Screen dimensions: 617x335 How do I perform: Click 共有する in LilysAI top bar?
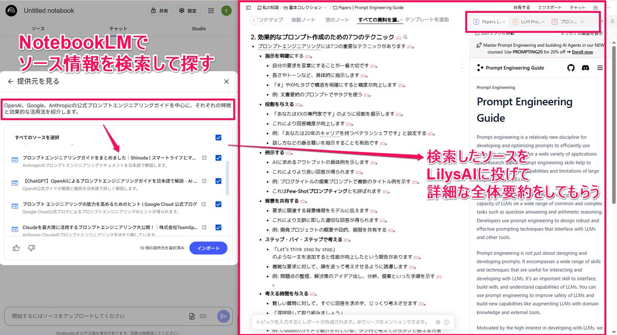tap(522, 8)
